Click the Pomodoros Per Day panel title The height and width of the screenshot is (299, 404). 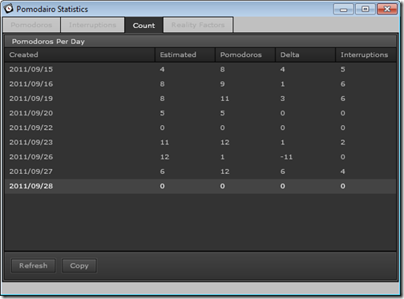[x=48, y=42]
